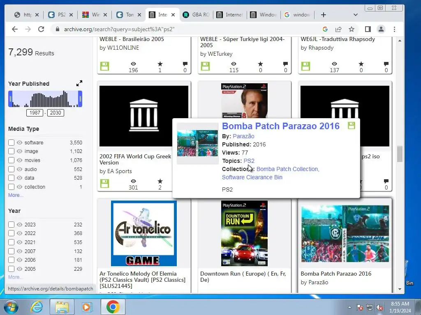
Task: Click the 1987 start year field
Action: (35, 113)
